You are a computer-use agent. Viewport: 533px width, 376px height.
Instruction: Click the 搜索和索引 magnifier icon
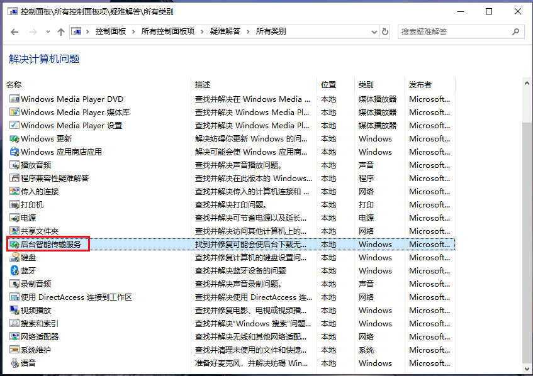14,324
